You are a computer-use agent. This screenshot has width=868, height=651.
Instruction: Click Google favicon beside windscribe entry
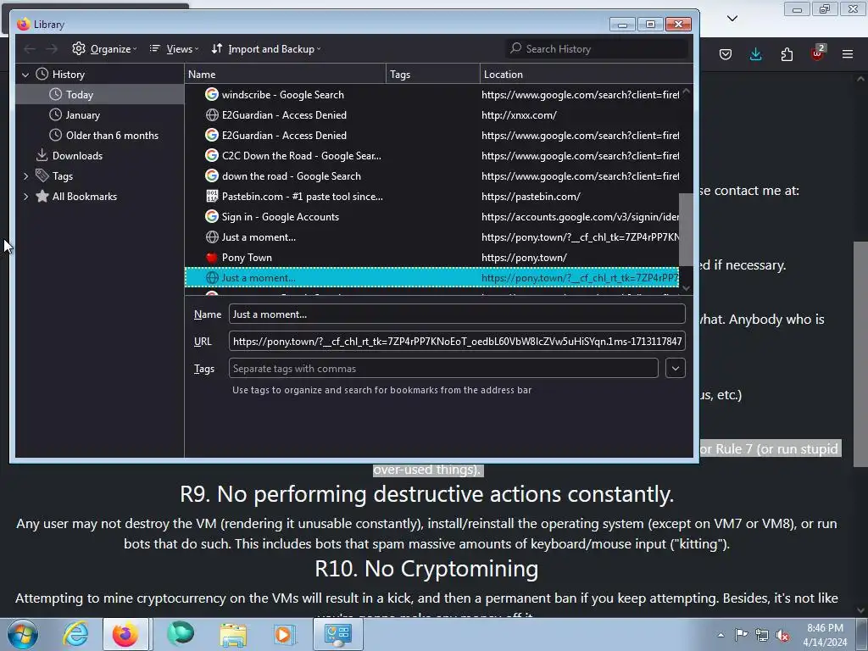coord(211,94)
